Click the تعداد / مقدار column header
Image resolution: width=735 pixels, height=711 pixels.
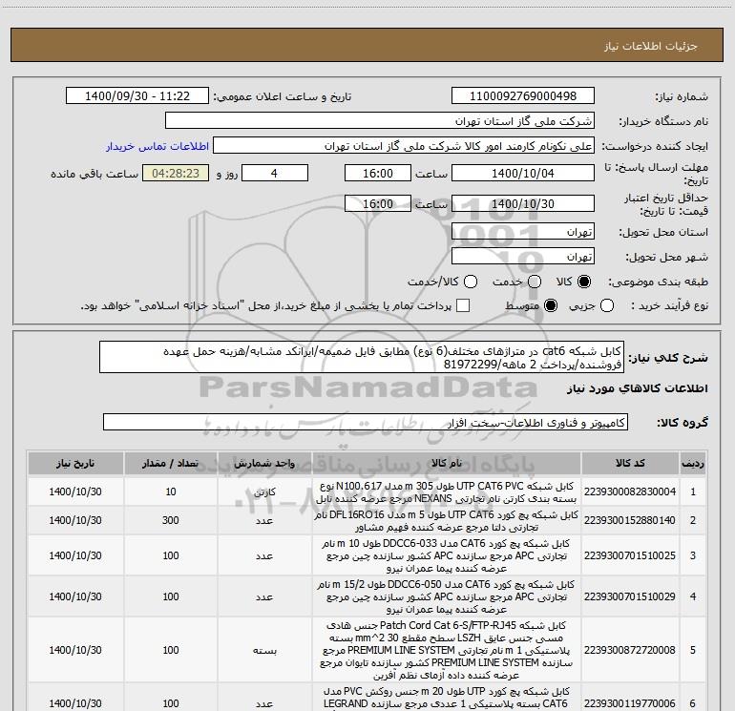171,464
